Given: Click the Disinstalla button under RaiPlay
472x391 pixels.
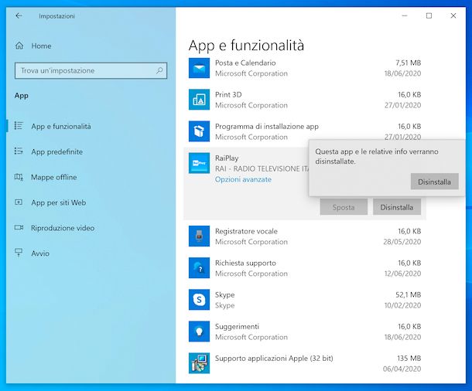Looking at the screenshot, I should (x=397, y=207).
